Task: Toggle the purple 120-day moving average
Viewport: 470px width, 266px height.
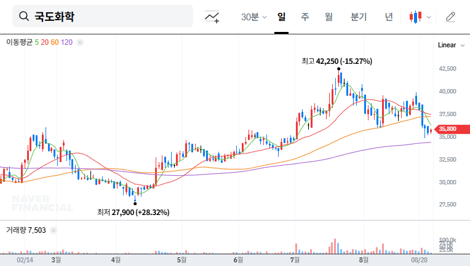Action: [67, 42]
